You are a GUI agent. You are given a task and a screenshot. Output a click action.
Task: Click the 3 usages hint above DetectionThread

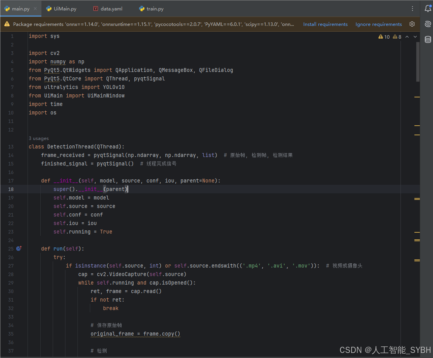click(x=39, y=138)
